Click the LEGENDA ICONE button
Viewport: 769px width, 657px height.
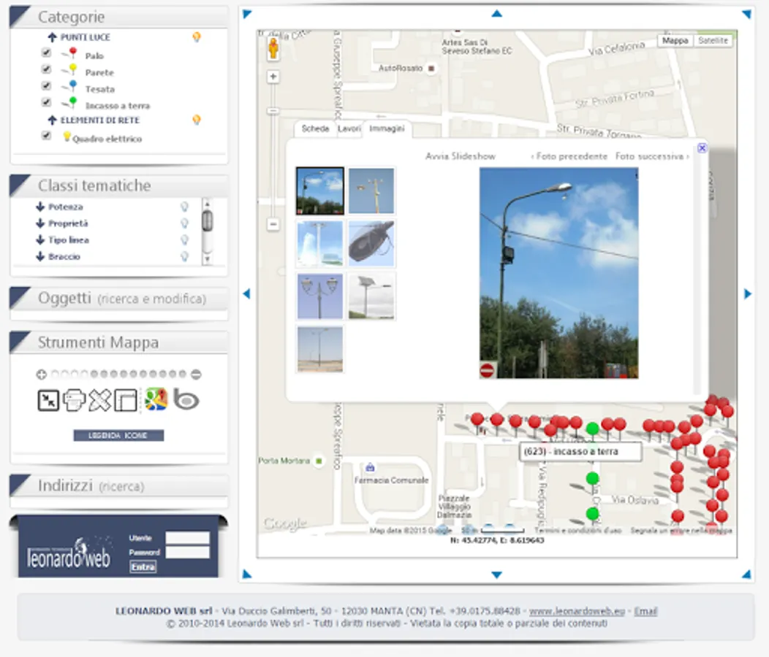[x=118, y=436]
